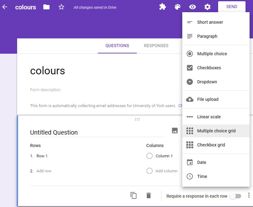
Task: Delete the question with the trash icon
Action: (148, 195)
